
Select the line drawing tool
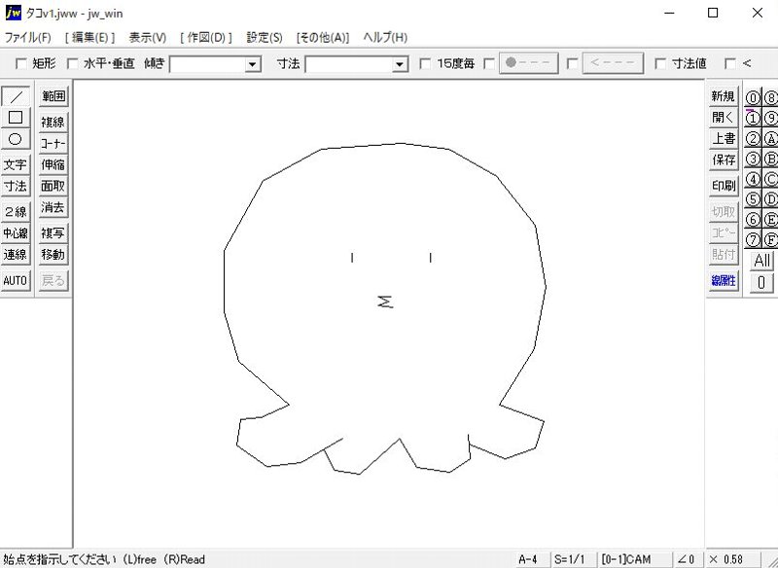[x=16, y=96]
